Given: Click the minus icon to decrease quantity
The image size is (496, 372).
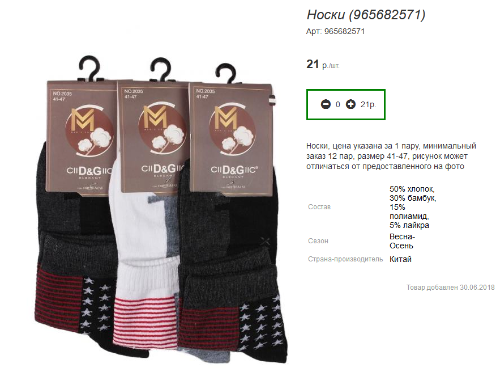Looking at the screenshot, I should point(326,104).
